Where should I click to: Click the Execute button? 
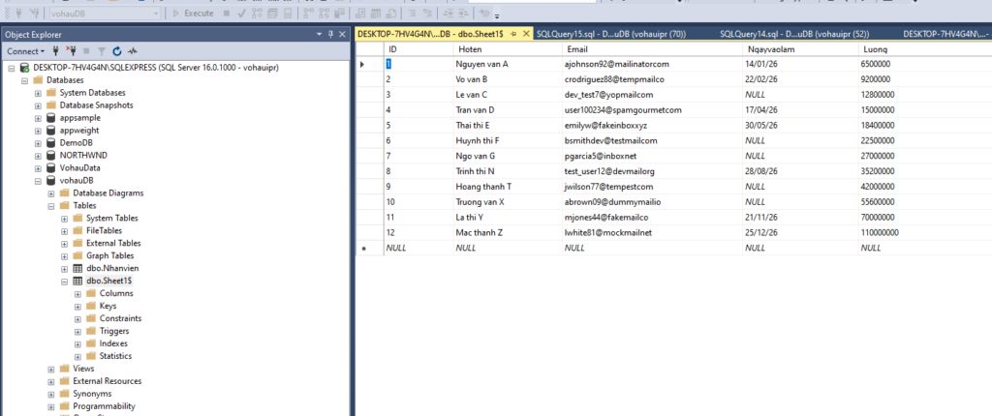click(193, 14)
